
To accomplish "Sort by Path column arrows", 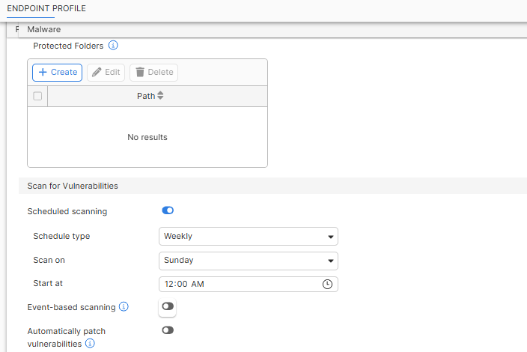I will tap(160, 96).
